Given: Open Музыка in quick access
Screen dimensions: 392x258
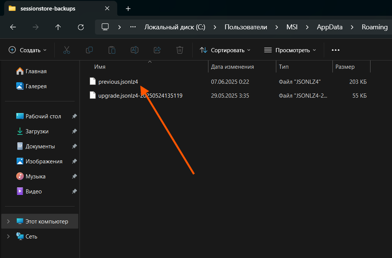Looking at the screenshot, I should pos(31,176).
